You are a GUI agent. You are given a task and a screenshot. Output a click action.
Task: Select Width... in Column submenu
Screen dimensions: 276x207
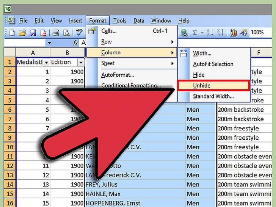(x=214, y=53)
